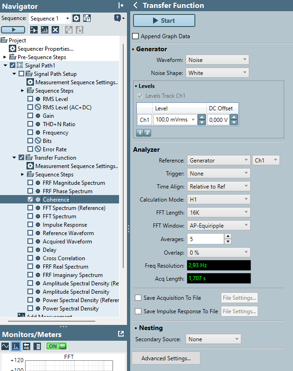The image size is (293, 371).
Task: Select the Signal Path1 icon
Action: point(20,65)
